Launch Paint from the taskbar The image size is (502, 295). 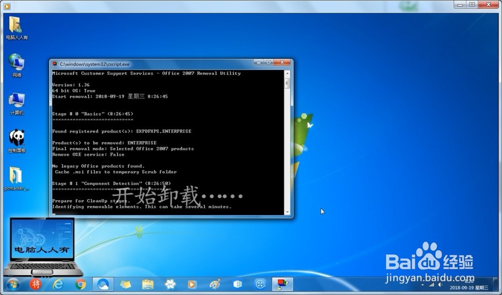coord(215,284)
